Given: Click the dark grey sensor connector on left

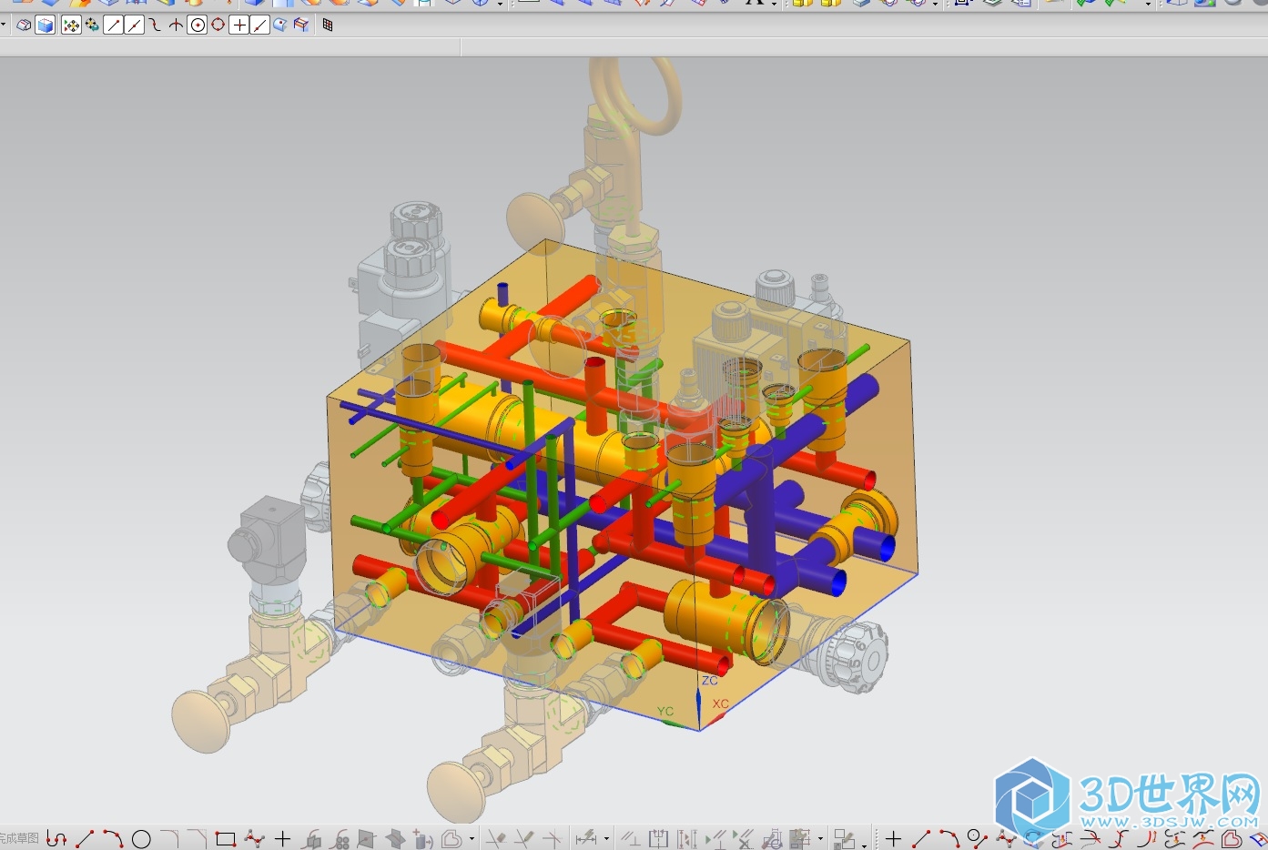Looking at the screenshot, I should click(x=267, y=541).
